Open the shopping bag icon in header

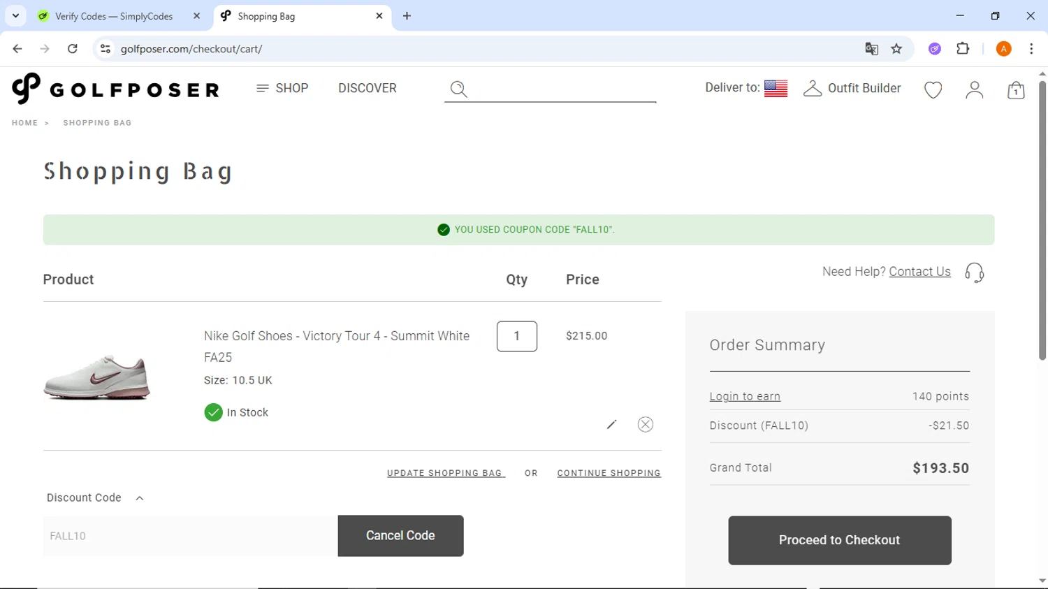1016,89
